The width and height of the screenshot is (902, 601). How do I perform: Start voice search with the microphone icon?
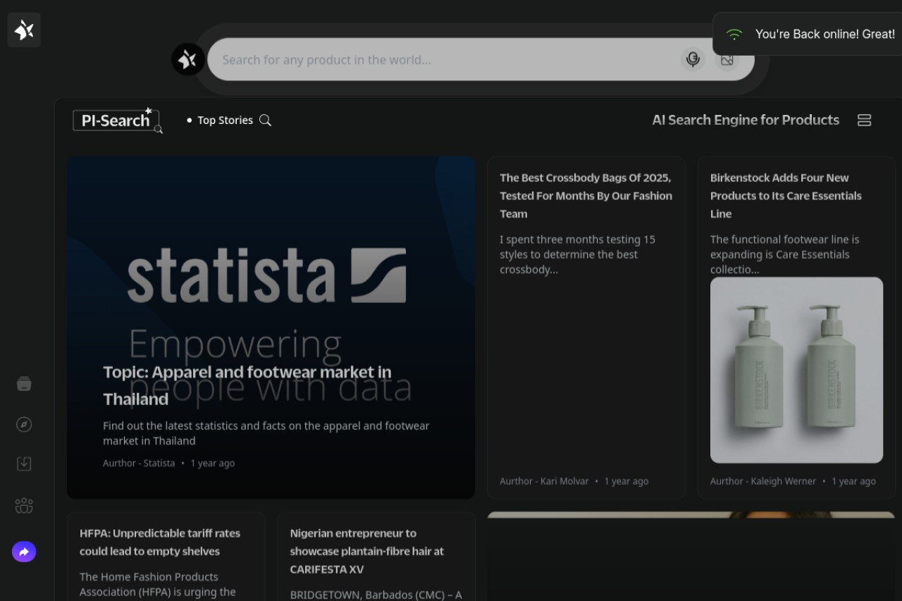point(693,59)
